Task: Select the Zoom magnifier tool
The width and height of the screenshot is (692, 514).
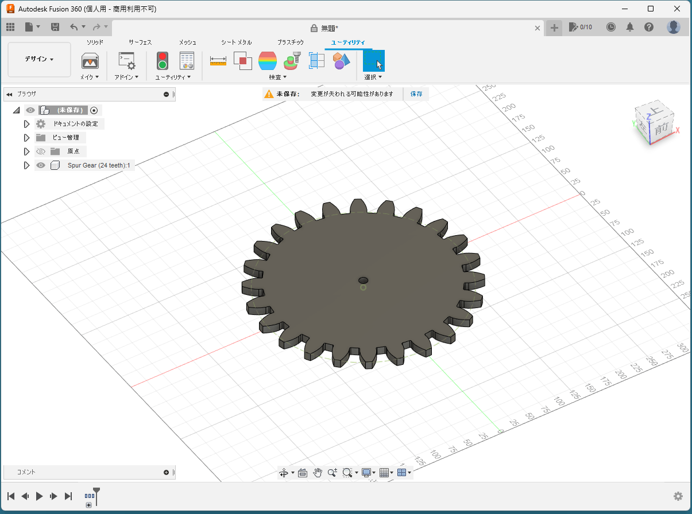Action: pos(333,473)
